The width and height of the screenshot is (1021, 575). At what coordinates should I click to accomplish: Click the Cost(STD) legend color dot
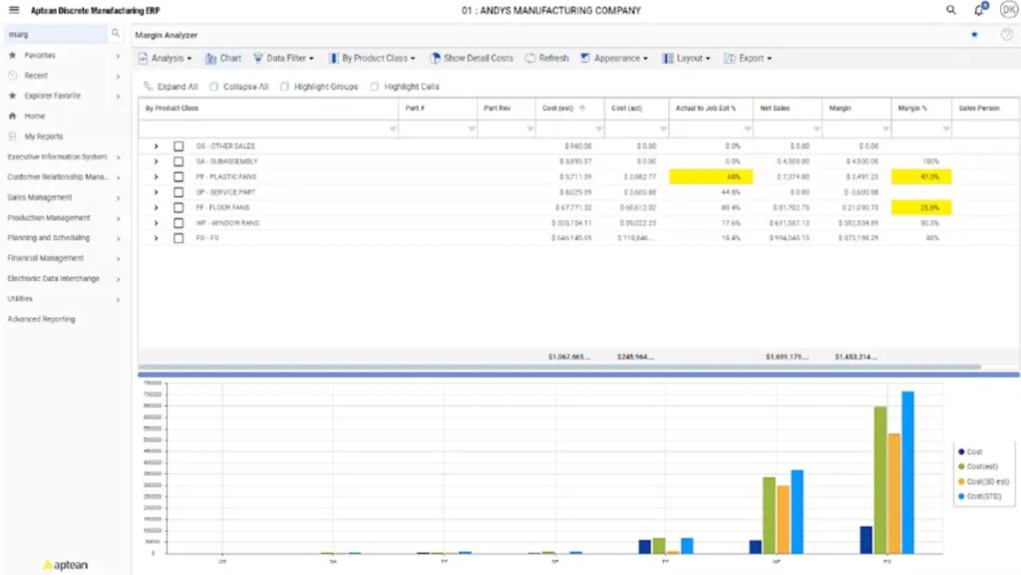click(x=961, y=496)
